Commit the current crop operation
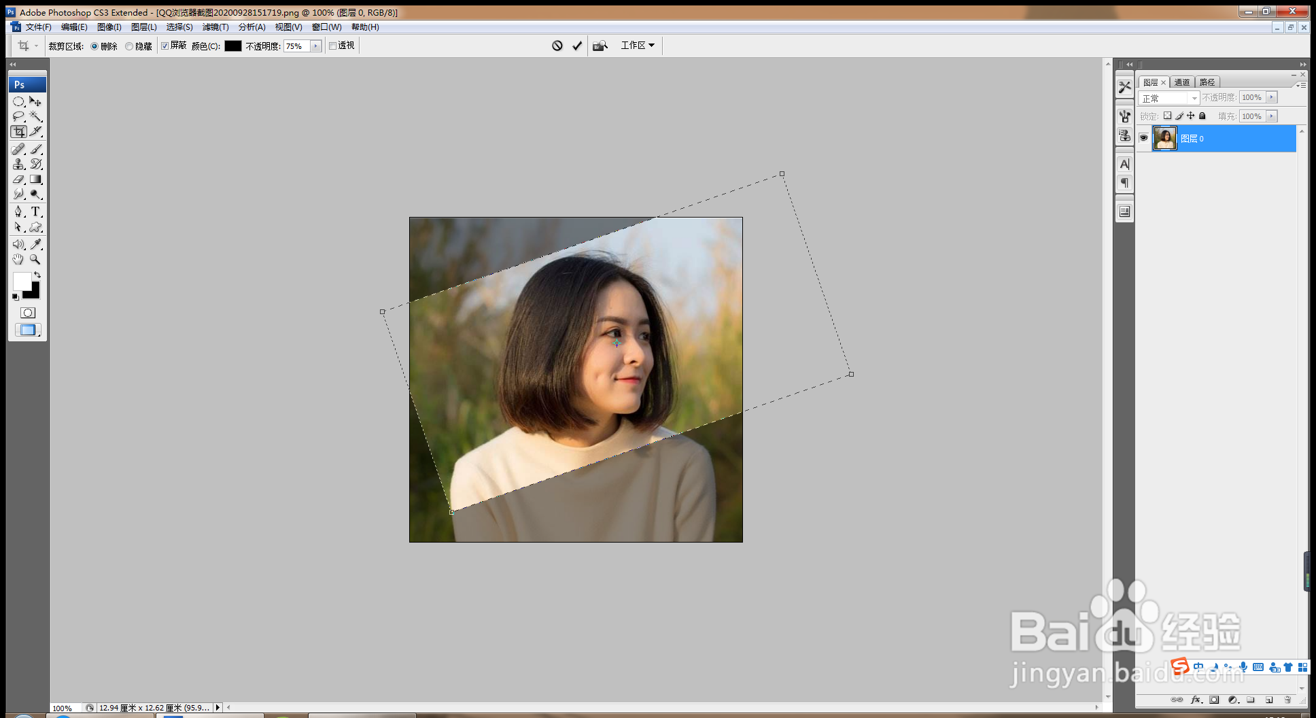 [x=577, y=46]
